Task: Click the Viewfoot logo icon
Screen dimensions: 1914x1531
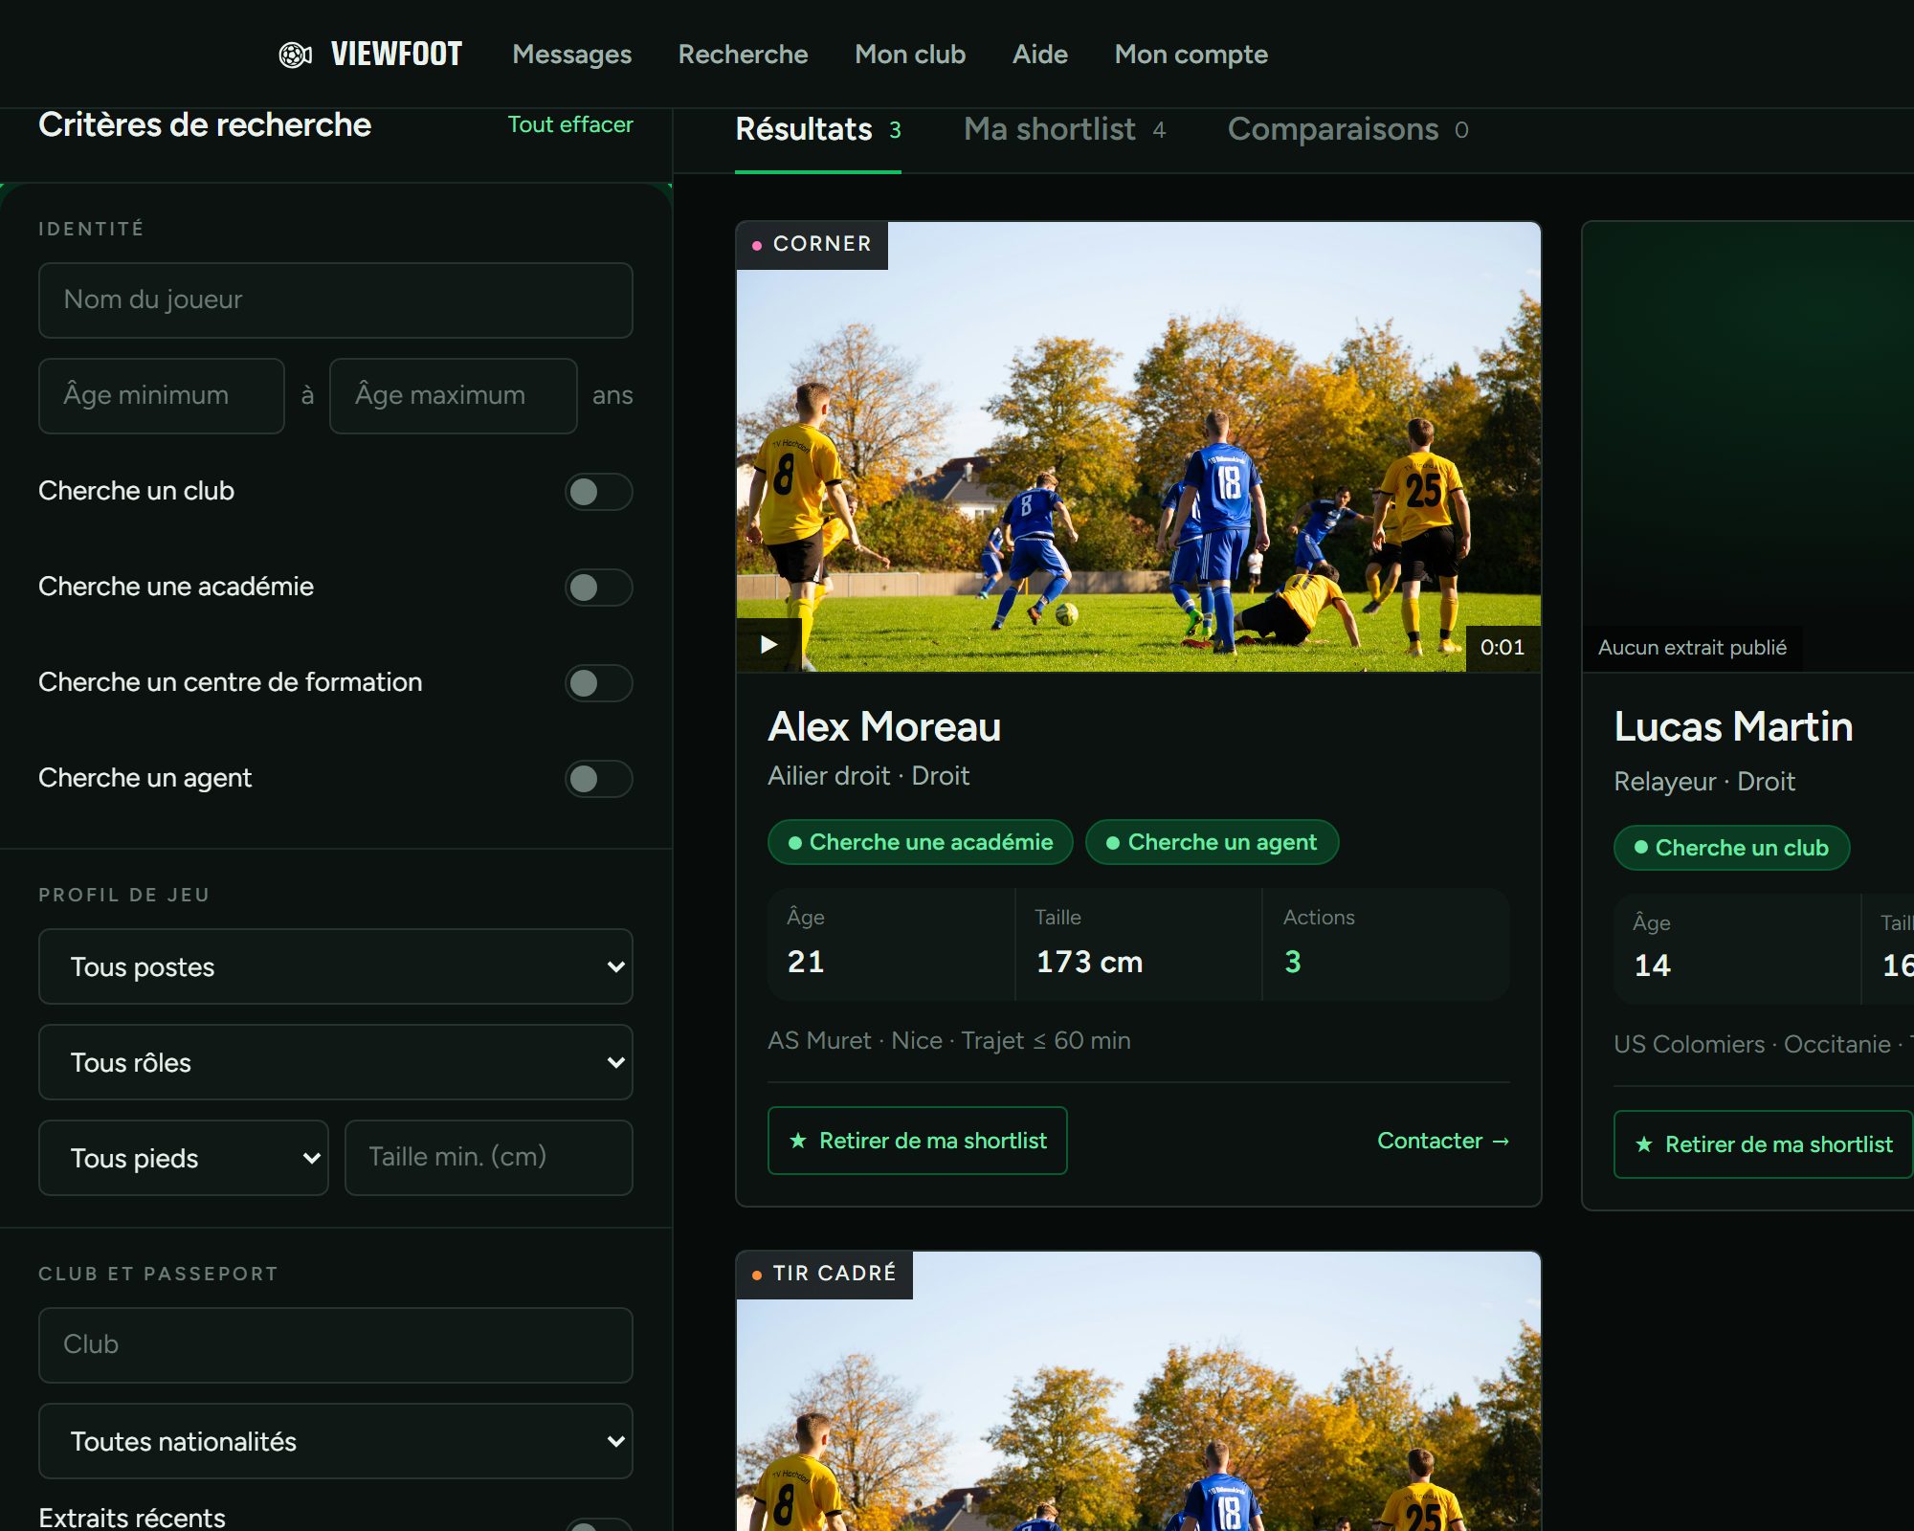Action: tap(295, 55)
